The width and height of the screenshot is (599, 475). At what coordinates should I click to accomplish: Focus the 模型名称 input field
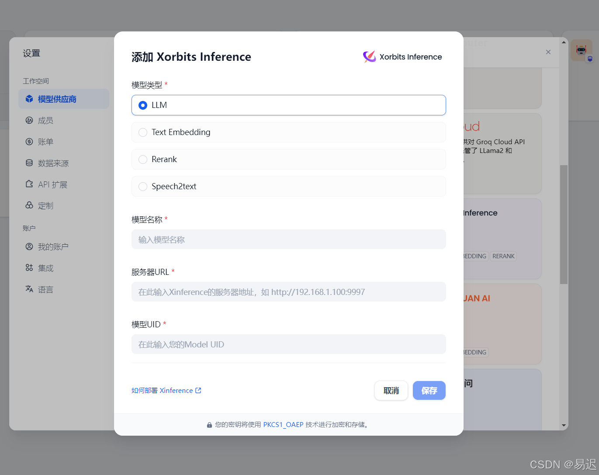[288, 239]
